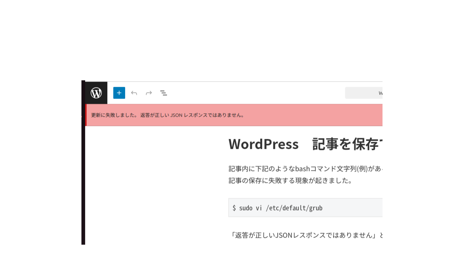The height and width of the screenshot is (266, 474).
Task: Click the dark admin strip on the left
Action: click(83, 185)
